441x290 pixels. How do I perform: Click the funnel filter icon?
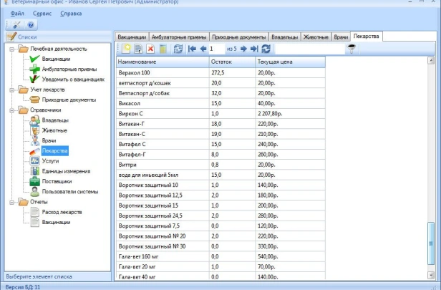(352, 49)
